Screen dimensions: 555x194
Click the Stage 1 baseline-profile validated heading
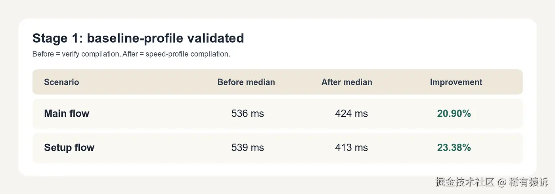pyautogui.click(x=138, y=38)
